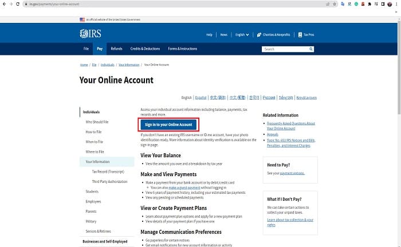Open the payment options link
Screen dimensions: 401x247
point(292,173)
